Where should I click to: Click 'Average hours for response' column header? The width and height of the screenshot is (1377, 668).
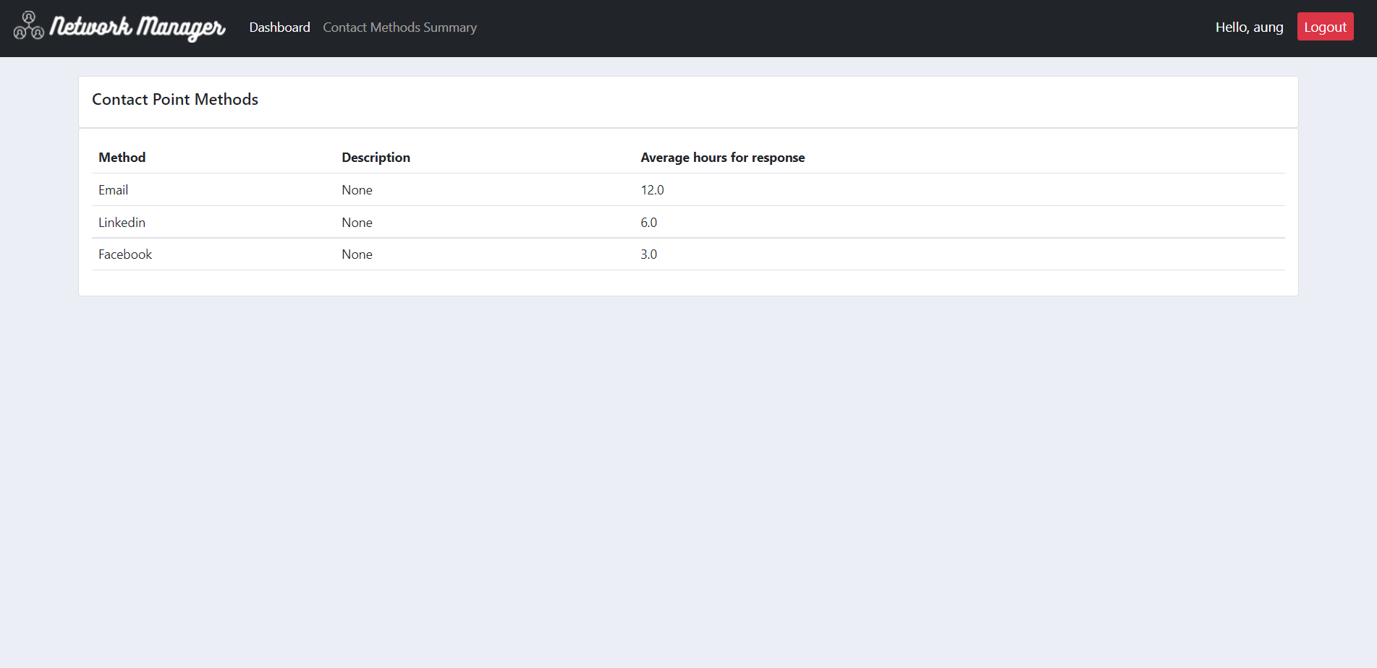[722, 158]
